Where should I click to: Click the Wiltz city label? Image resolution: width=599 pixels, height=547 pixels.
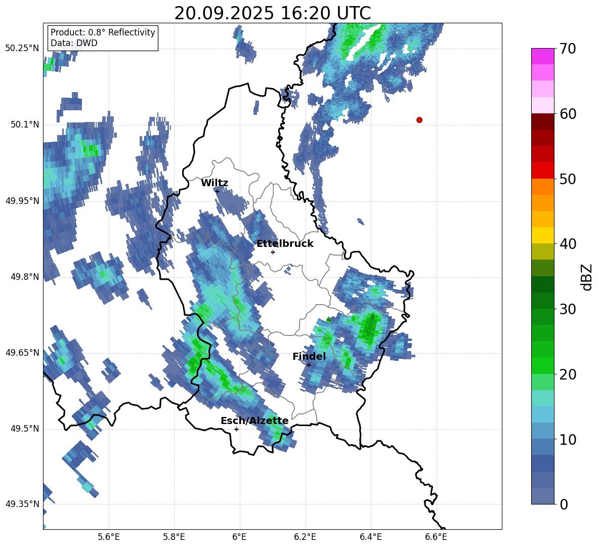215,183
